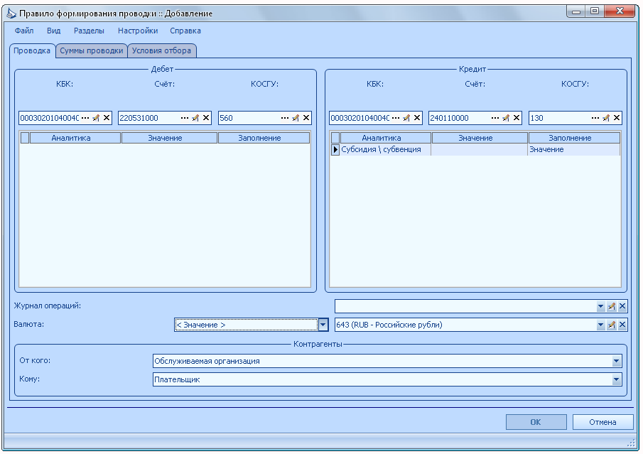Click the empty value cell of Субсидия row
This screenshot has width=643, height=454.
pos(480,150)
